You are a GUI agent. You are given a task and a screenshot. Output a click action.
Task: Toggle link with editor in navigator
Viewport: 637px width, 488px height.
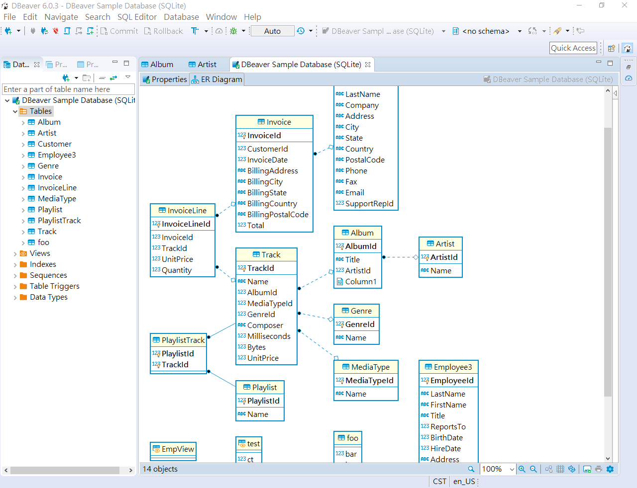coord(113,78)
